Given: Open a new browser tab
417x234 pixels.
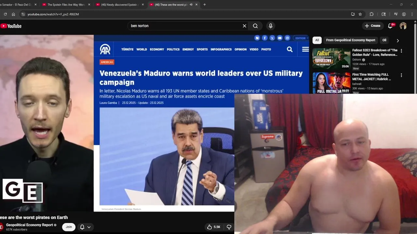Looking at the screenshot, I should [205, 5].
